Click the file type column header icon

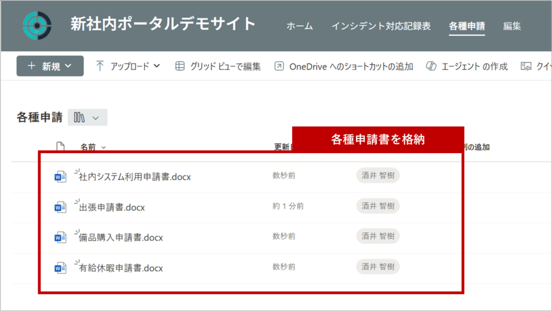point(60,147)
